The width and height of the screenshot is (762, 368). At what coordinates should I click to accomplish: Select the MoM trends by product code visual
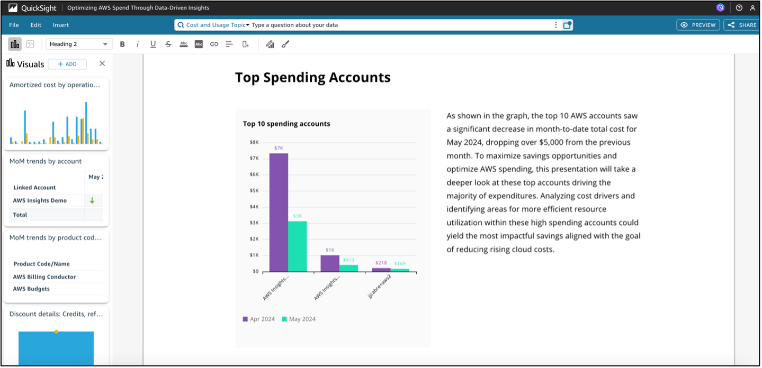pos(56,266)
